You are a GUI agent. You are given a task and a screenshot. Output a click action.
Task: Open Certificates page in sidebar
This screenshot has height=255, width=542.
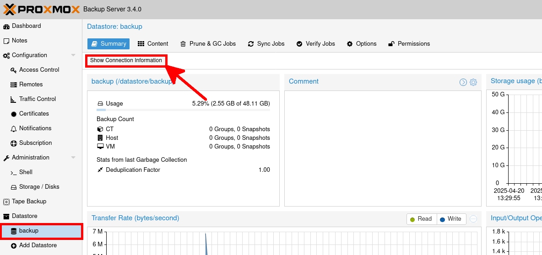point(34,114)
